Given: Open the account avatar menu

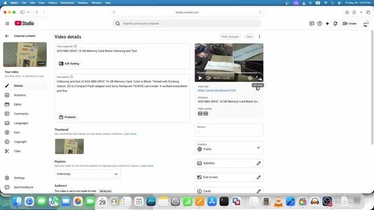Looking at the screenshot, I should (366, 23).
